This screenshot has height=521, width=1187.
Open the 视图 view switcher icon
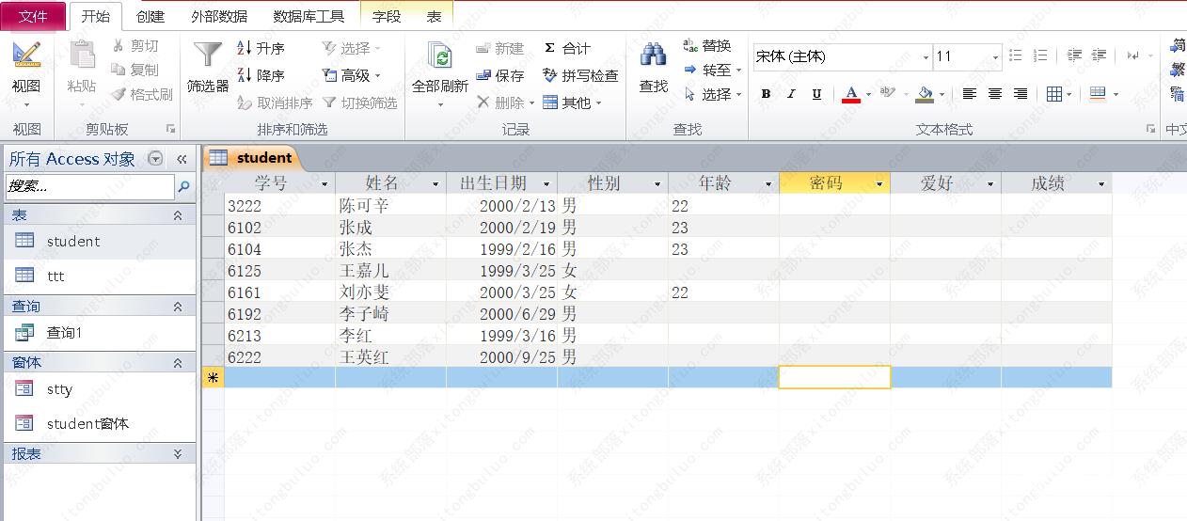point(26,55)
